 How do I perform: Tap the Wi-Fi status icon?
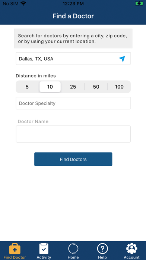pos(23,3)
